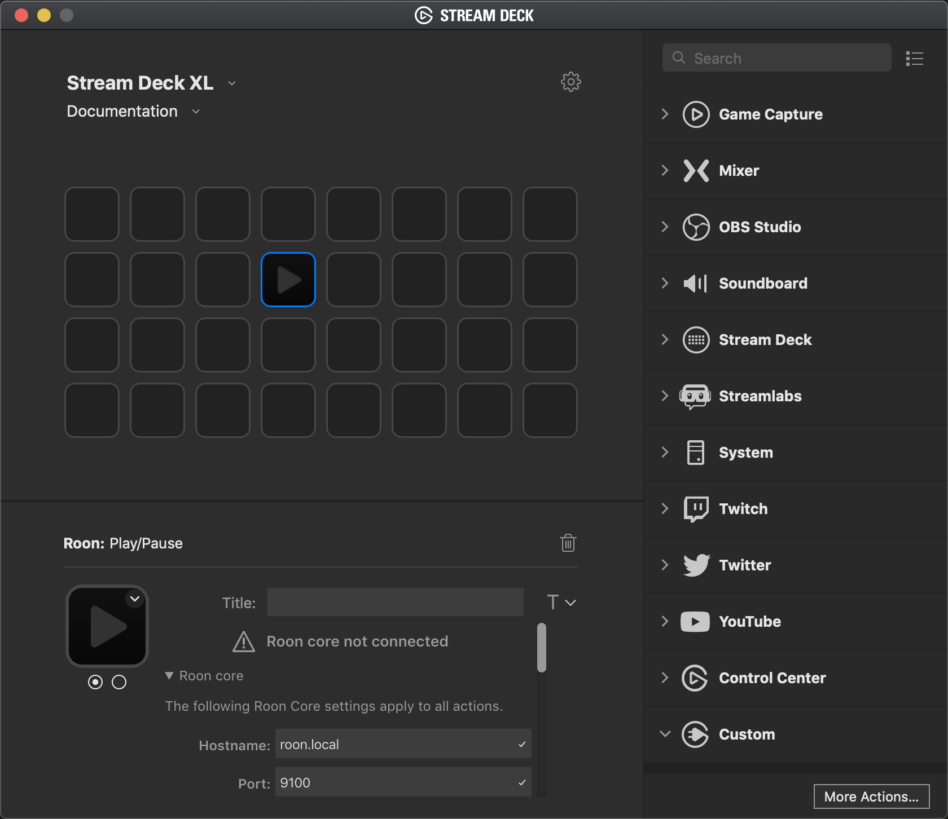The width and height of the screenshot is (948, 819).
Task: Expand the Twitch category chevron
Action: [x=665, y=508]
